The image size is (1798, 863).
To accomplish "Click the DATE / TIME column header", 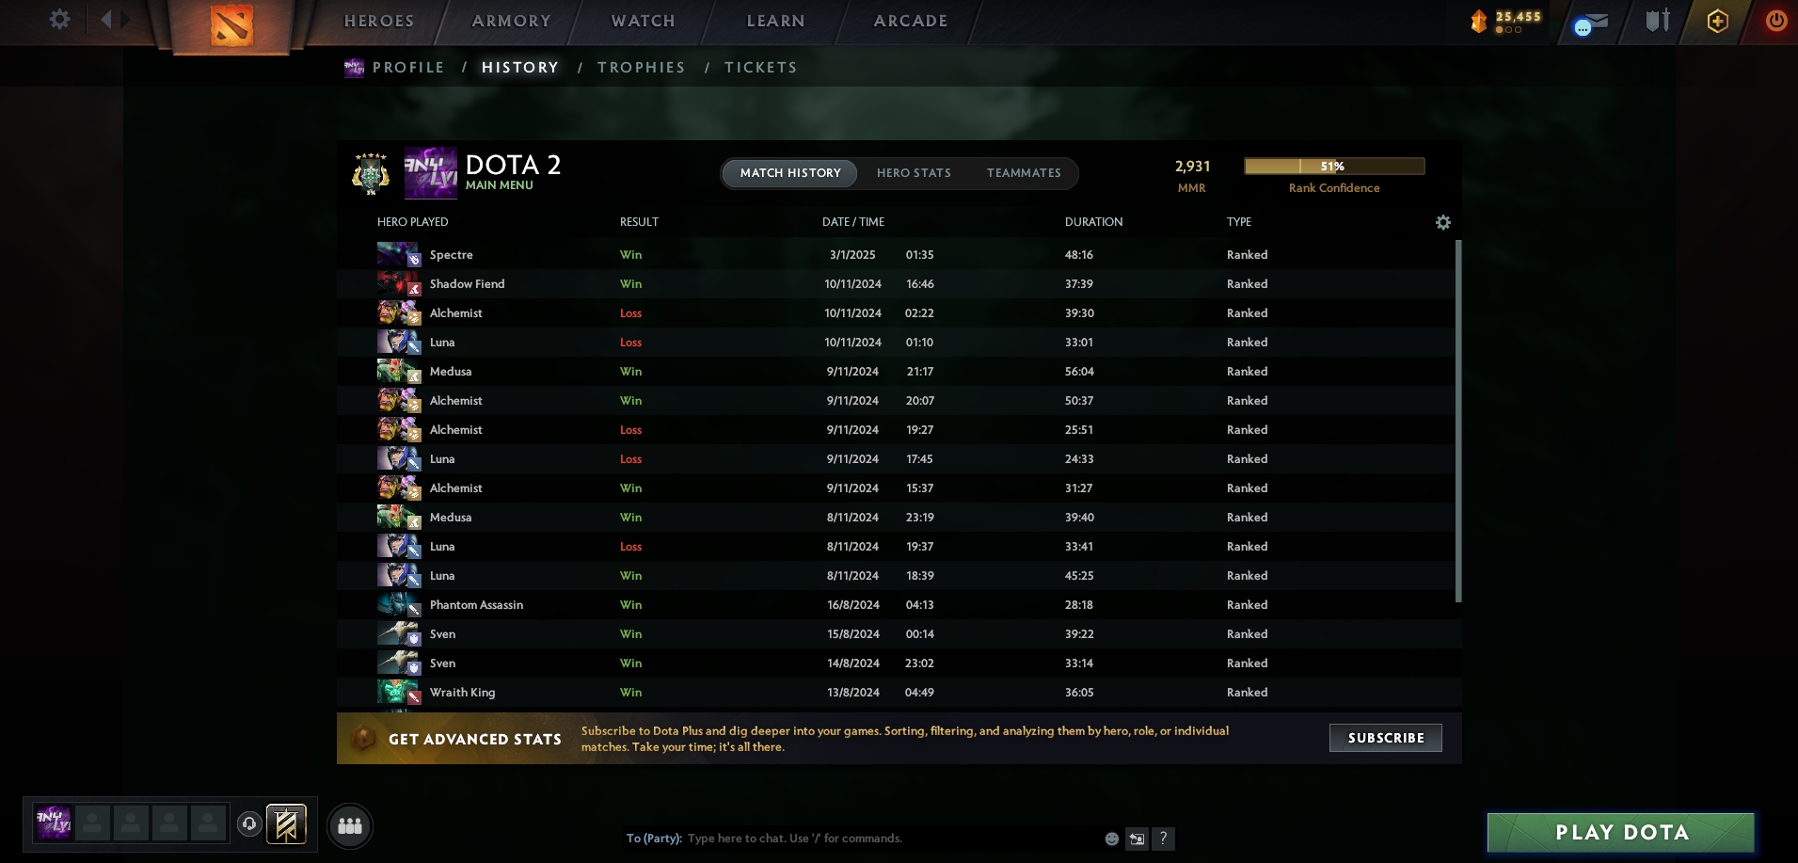I will pos(853,222).
